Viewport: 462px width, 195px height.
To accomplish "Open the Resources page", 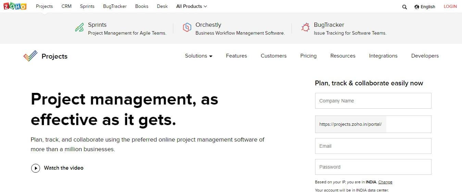I will point(343,56).
